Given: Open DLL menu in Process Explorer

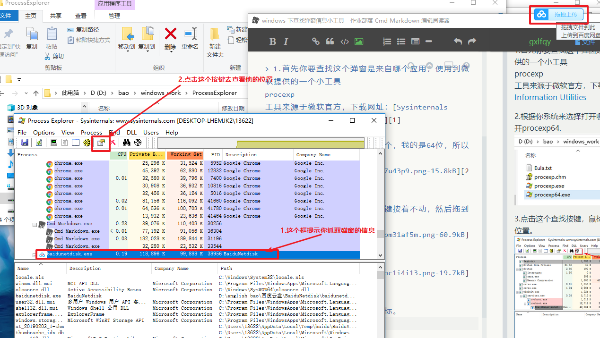Looking at the screenshot, I should point(131,133).
